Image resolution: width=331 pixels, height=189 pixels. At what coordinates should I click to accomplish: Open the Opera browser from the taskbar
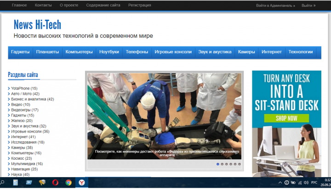(x=55, y=183)
